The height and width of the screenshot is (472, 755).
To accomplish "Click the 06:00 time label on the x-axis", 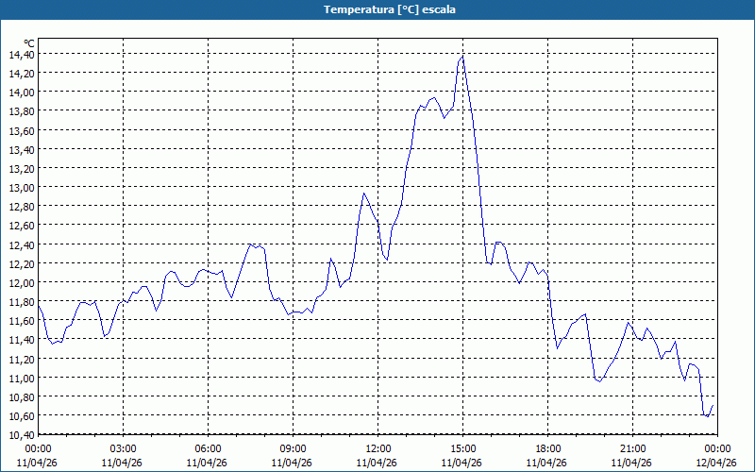I will tap(209, 448).
